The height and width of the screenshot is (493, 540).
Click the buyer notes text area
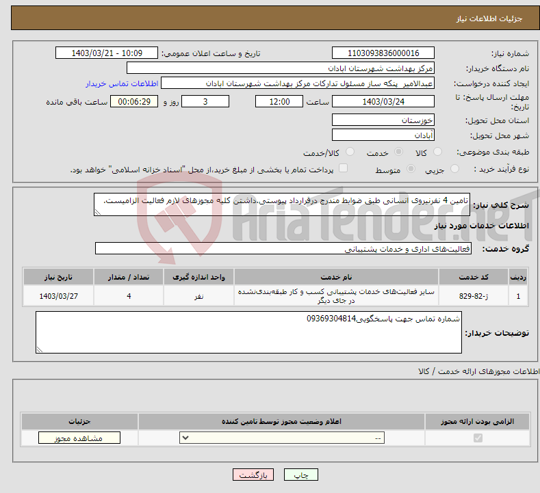[248, 332]
